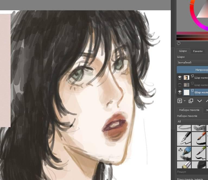Open the add-layer type dropdown arrow
The image size is (208, 180).
tap(185, 101)
